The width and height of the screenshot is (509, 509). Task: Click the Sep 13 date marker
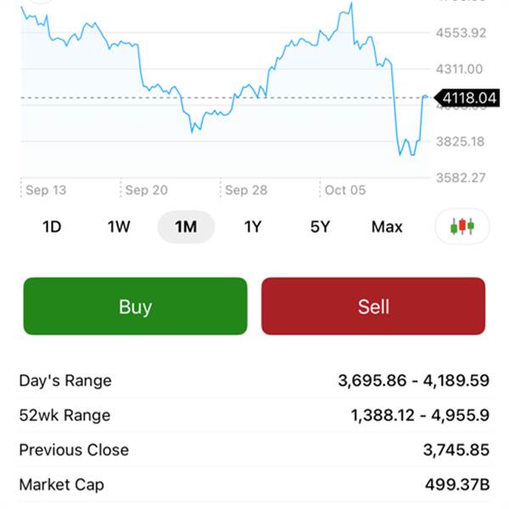click(46, 190)
